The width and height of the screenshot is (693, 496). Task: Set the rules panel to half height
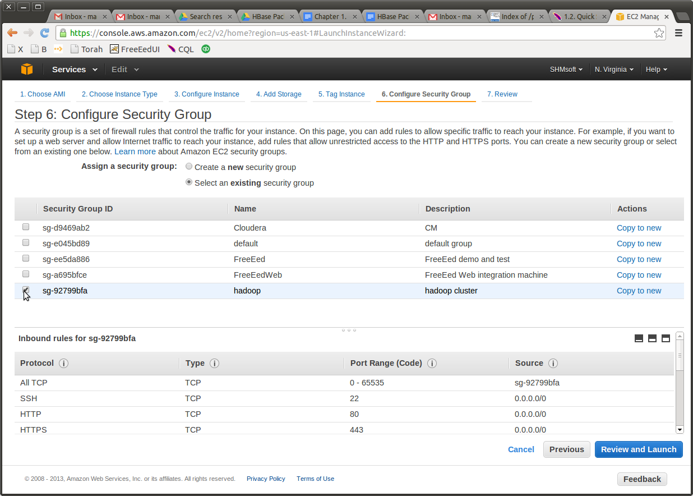(x=652, y=338)
